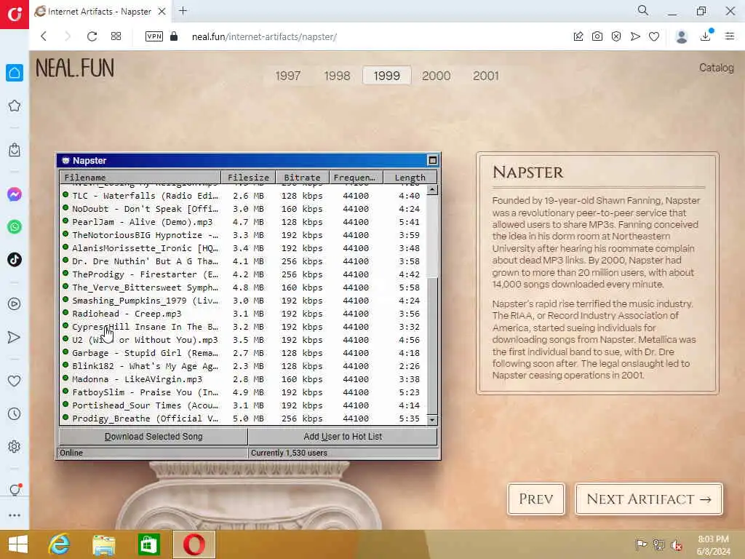
Task: Open the ad blocker shield icon
Action: 616,36
